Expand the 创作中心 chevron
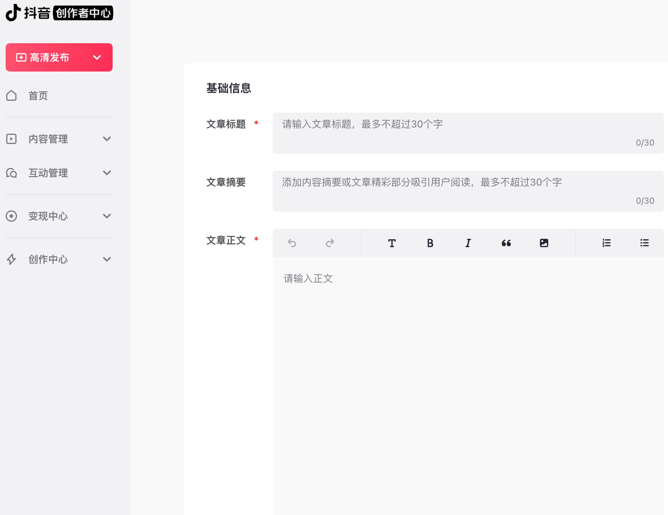 [x=107, y=259]
